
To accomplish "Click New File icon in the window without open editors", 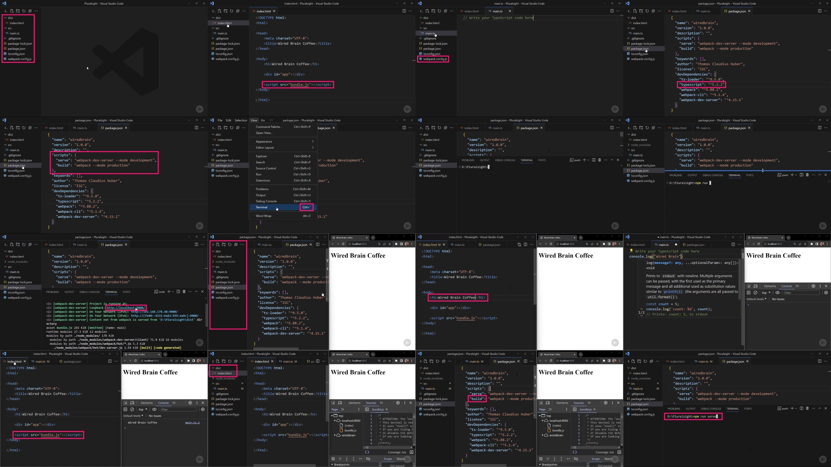I will 12,11.
